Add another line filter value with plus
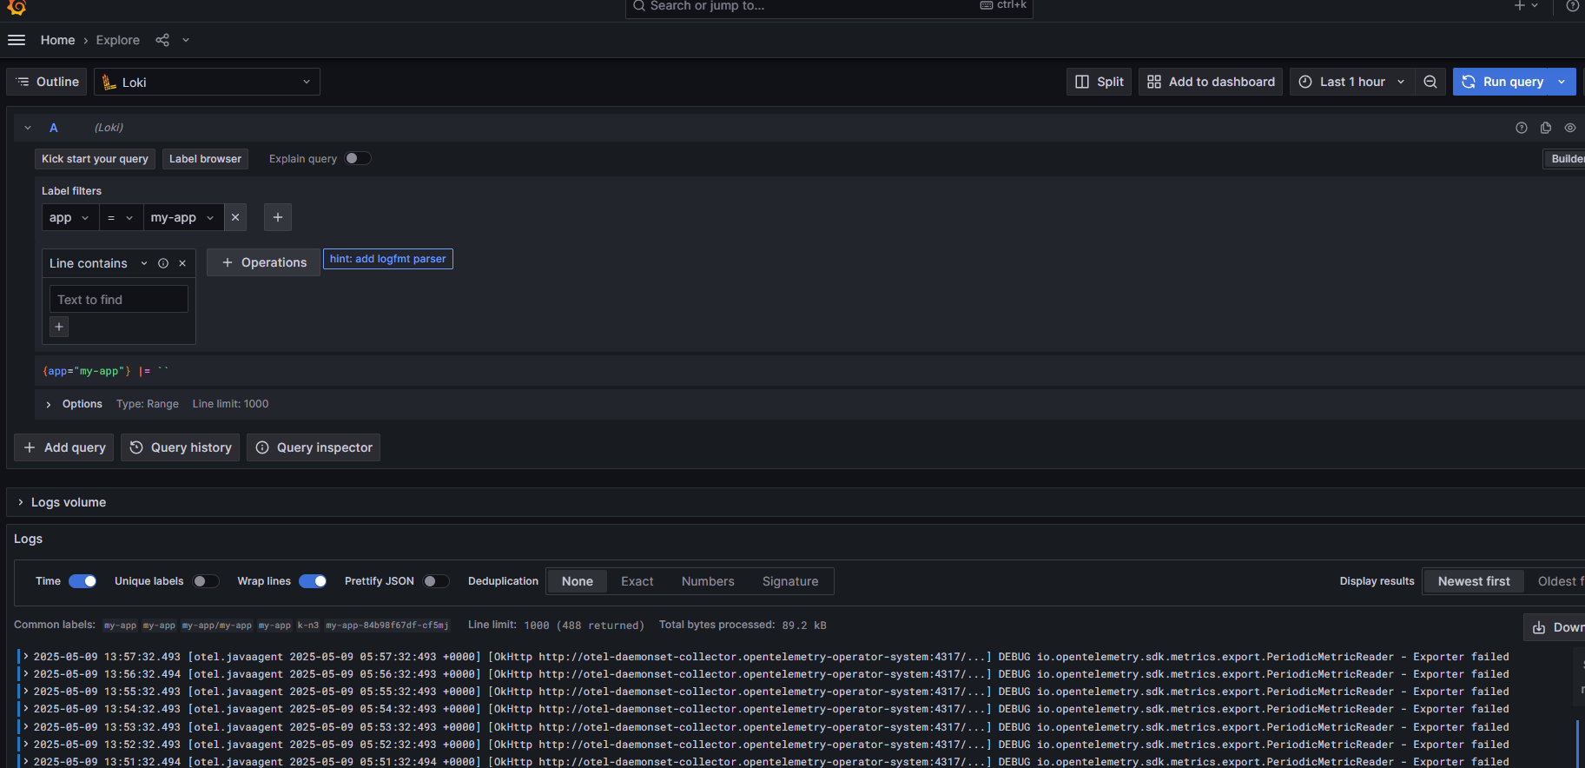 tap(59, 327)
